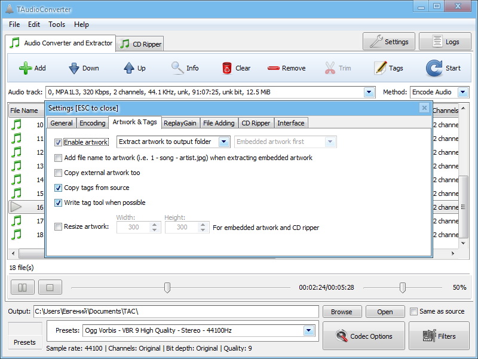Toggle Copy tags from source
478x359 pixels.
tap(58, 188)
